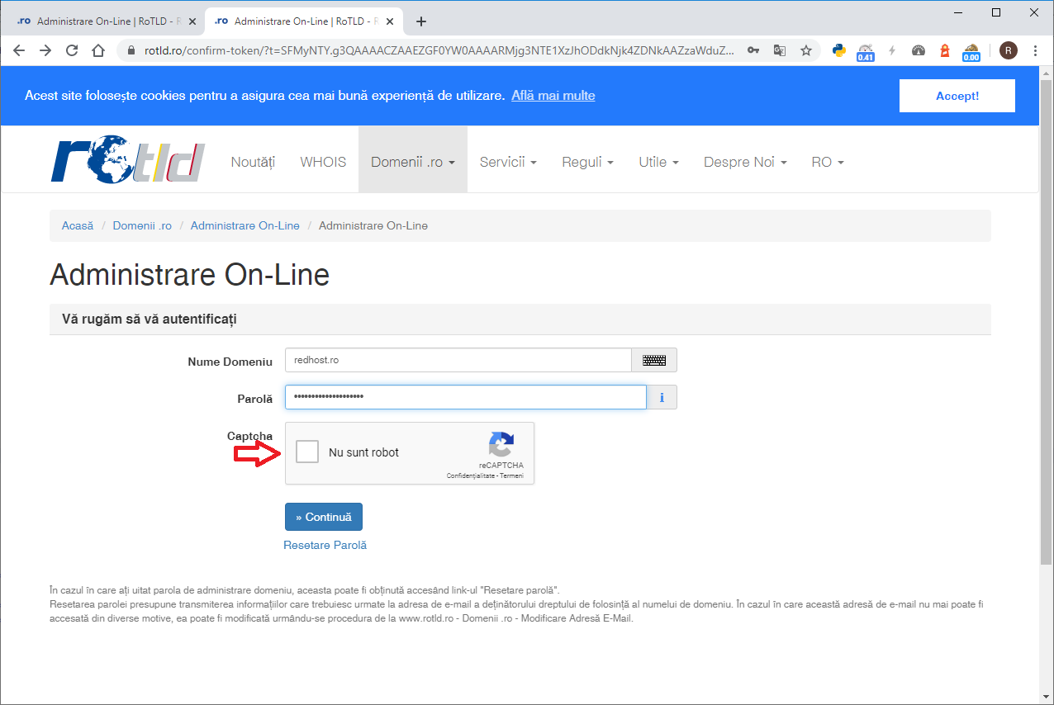Click the virtual keyboard icon beside Nume Domeniu
Image resolution: width=1054 pixels, height=705 pixels.
point(653,360)
